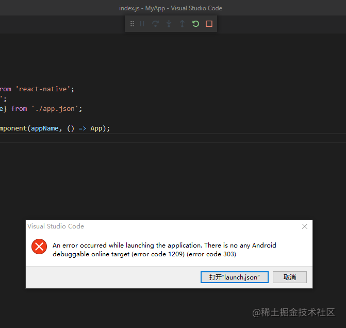Click the './app.json' string in editor

tap(55, 109)
